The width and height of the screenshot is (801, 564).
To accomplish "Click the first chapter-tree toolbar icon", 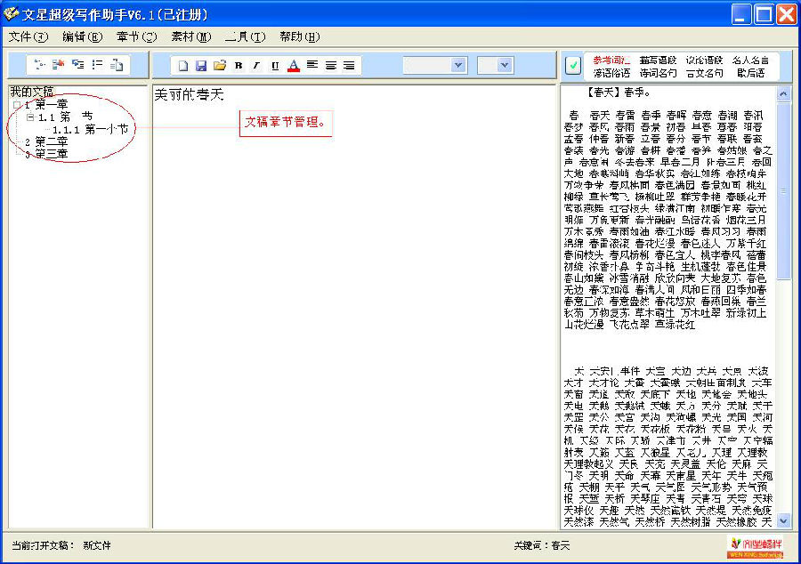I will (39, 64).
